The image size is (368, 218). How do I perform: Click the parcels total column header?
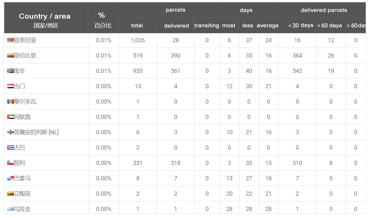[137, 26]
